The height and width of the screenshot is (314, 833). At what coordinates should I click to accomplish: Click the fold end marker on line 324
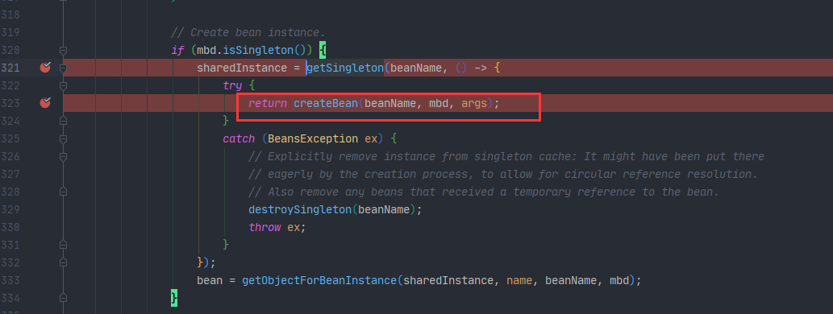(x=63, y=121)
